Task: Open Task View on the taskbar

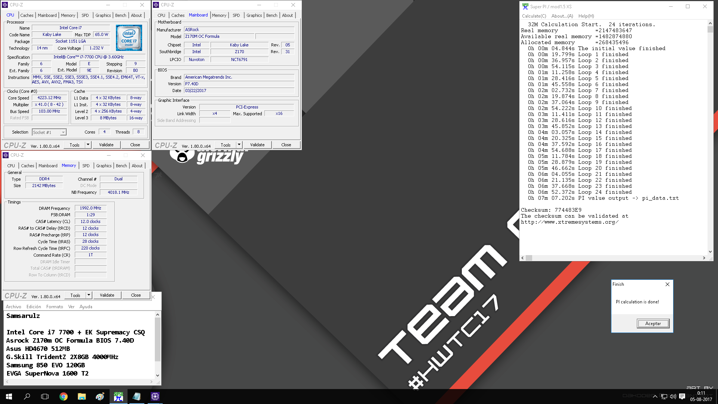Action: (45, 397)
